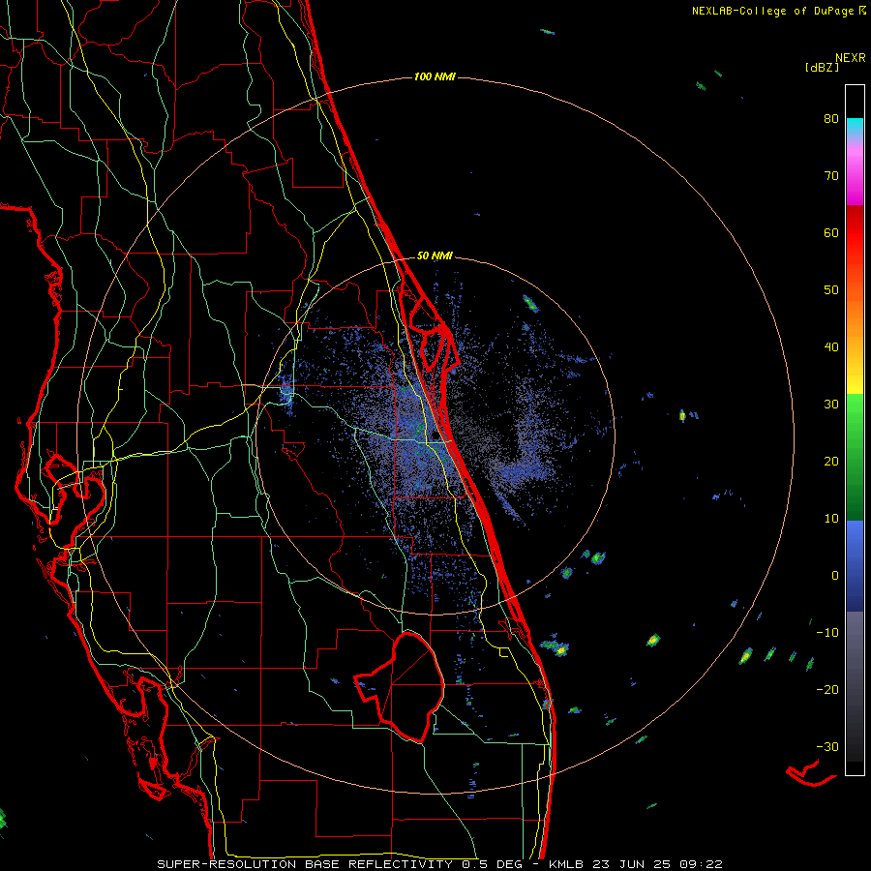
Task: Click the 60 value on dBZ scale
Action: coord(831,232)
